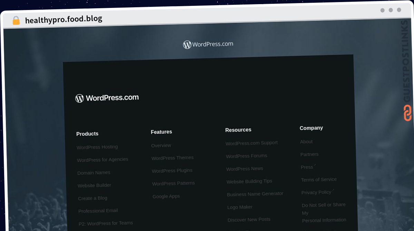This screenshot has height=231, width=414.
Task: Open the WordPress Hosting link
Action: [x=97, y=147]
